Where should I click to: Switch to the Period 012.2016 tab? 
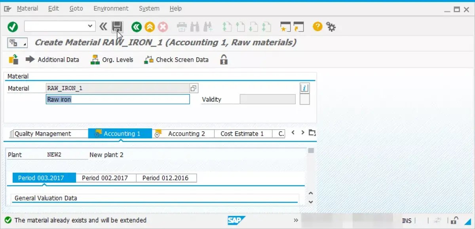coord(166,178)
